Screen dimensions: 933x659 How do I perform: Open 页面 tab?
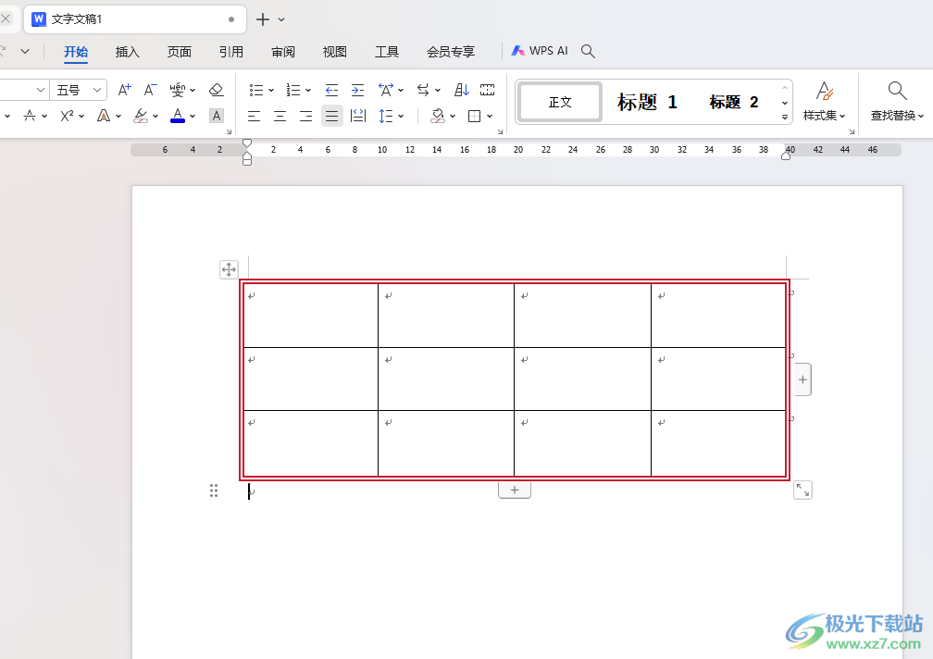pos(180,52)
